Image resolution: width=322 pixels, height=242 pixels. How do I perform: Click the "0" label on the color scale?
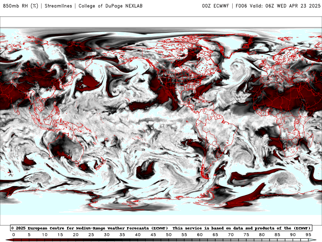click(14, 235)
